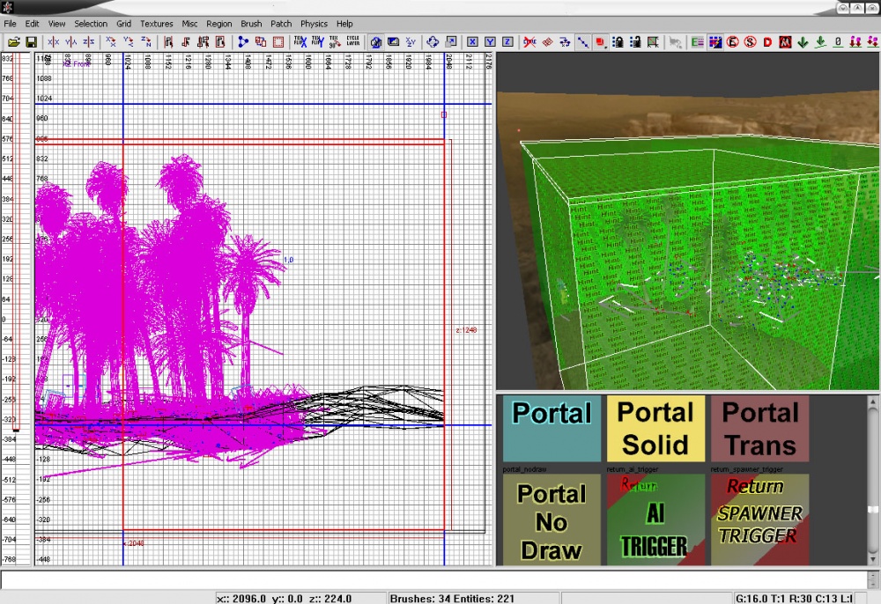Click the console input field at the bottom
881x604 pixels.
pyautogui.click(x=433, y=580)
